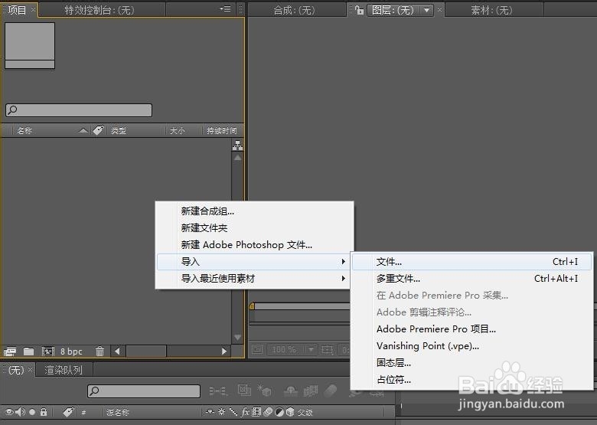Viewport: 597px width, 425px height.
Task: Click the effects fx column icon in timeline
Action: click(x=245, y=412)
